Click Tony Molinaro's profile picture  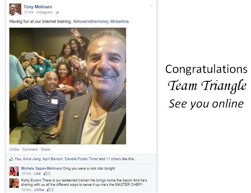click(15, 10)
